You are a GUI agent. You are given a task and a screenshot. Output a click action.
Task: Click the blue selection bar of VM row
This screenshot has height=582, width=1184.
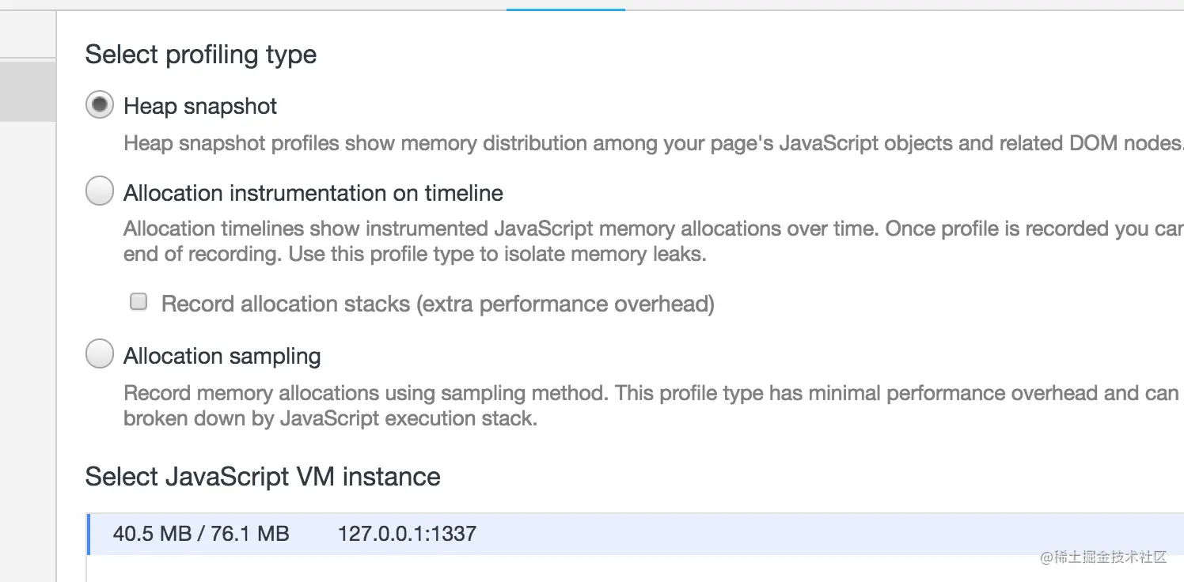coord(88,534)
